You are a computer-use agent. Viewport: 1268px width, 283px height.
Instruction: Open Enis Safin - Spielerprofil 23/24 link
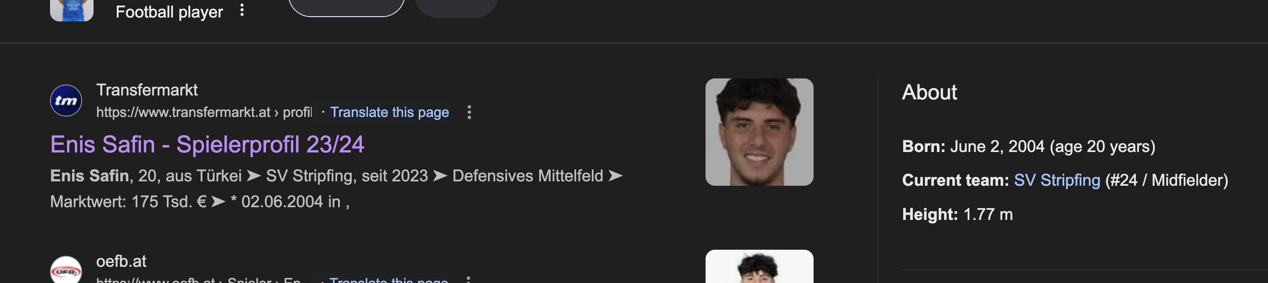tap(207, 145)
